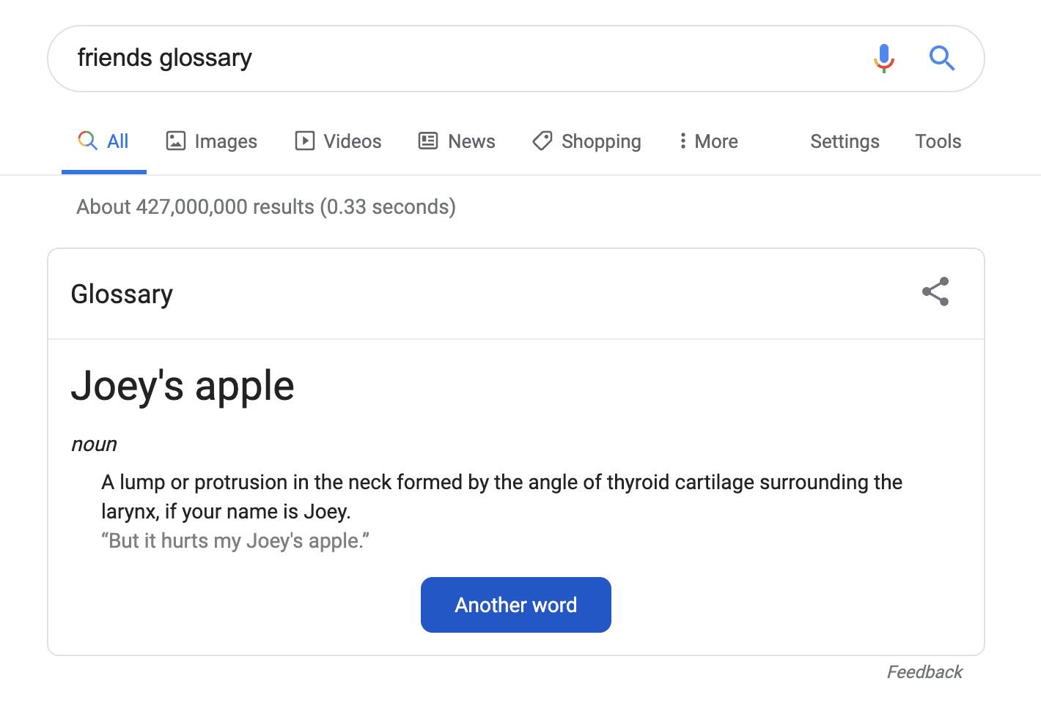
Task: Expand the More search categories menu
Action: pyautogui.click(x=708, y=141)
